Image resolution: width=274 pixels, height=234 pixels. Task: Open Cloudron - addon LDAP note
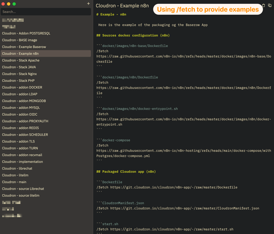(46, 94)
